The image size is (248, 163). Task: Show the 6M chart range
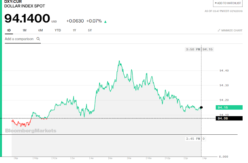[40, 30]
